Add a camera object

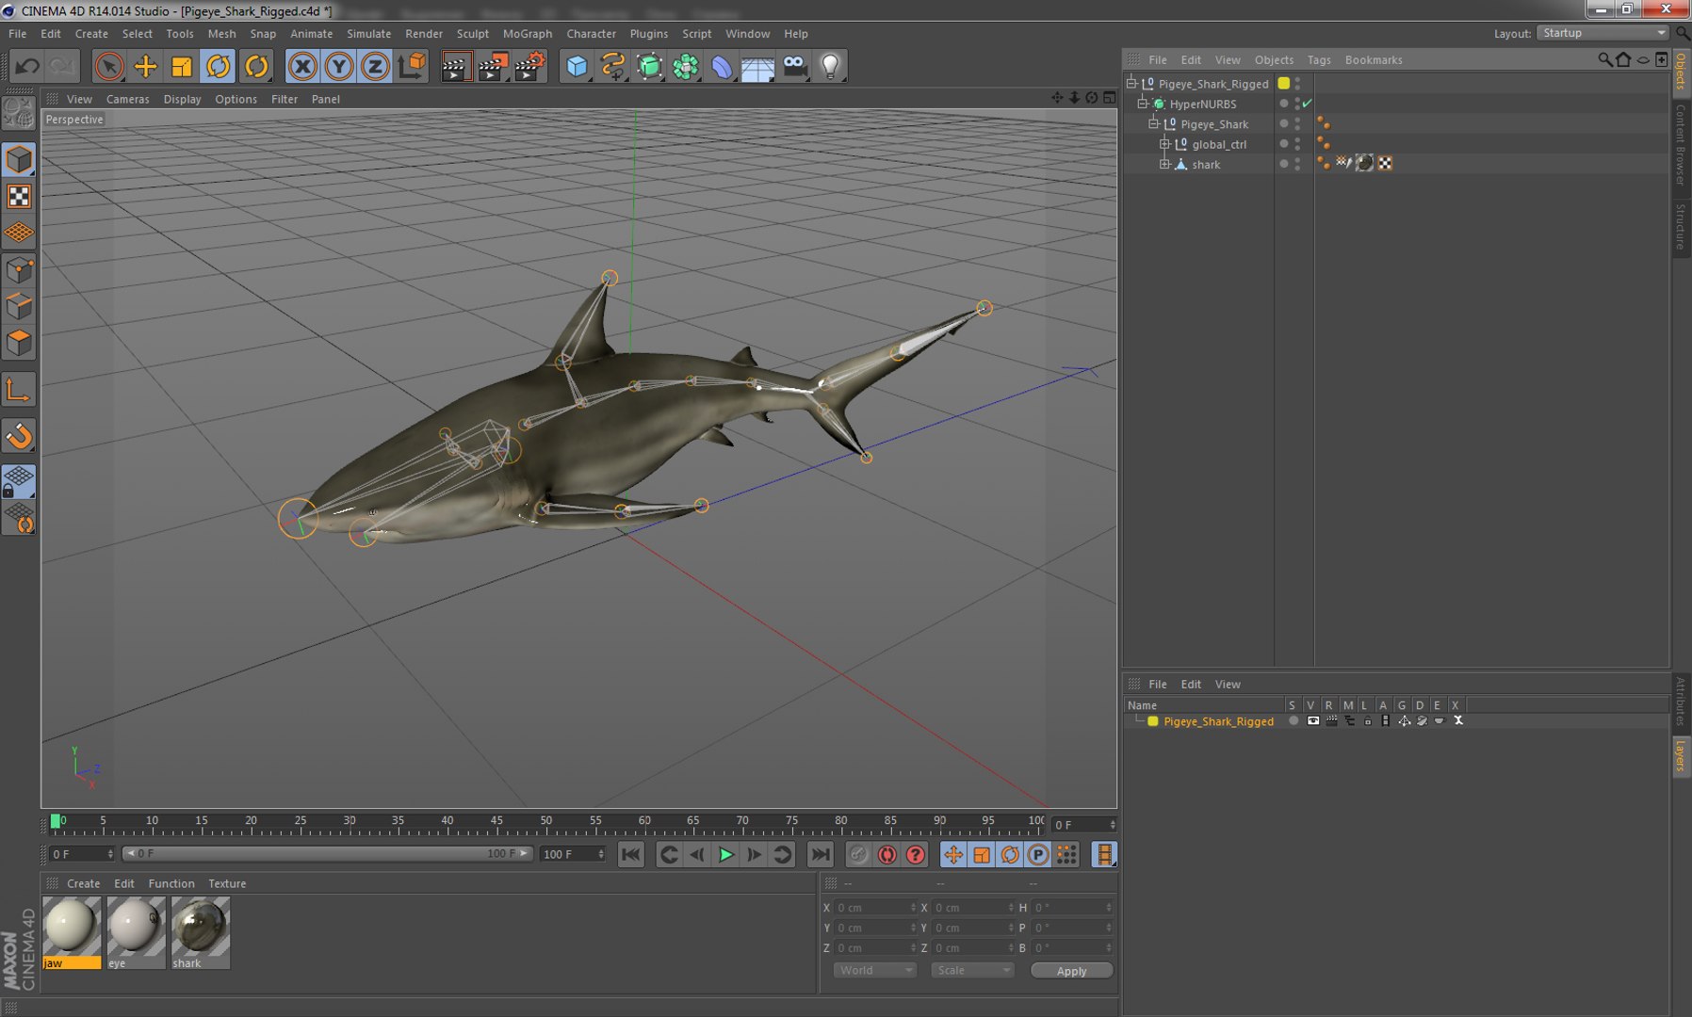[x=794, y=66]
